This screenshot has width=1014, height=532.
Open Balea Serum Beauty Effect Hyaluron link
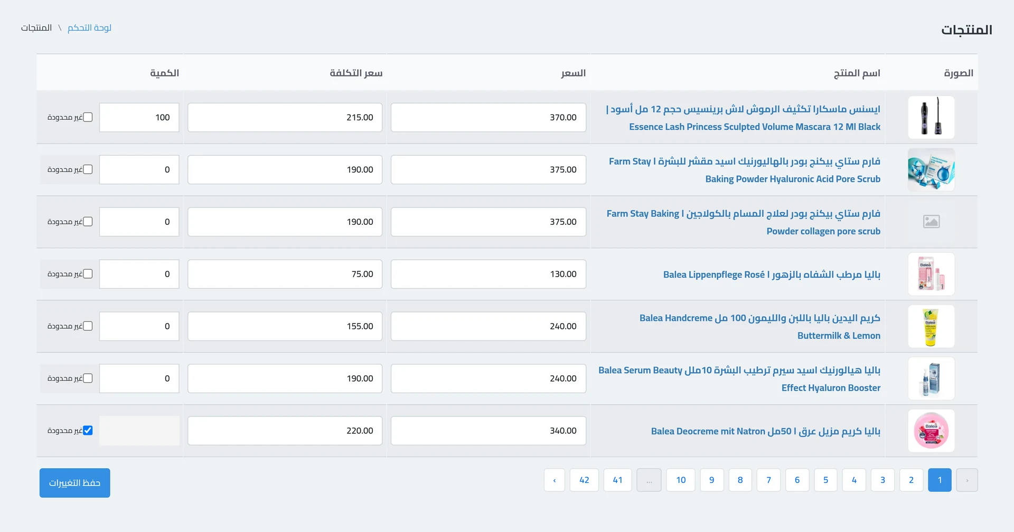739,379
